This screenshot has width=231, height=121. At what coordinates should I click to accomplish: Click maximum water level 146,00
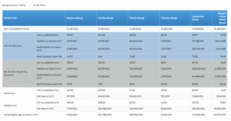[70, 103]
